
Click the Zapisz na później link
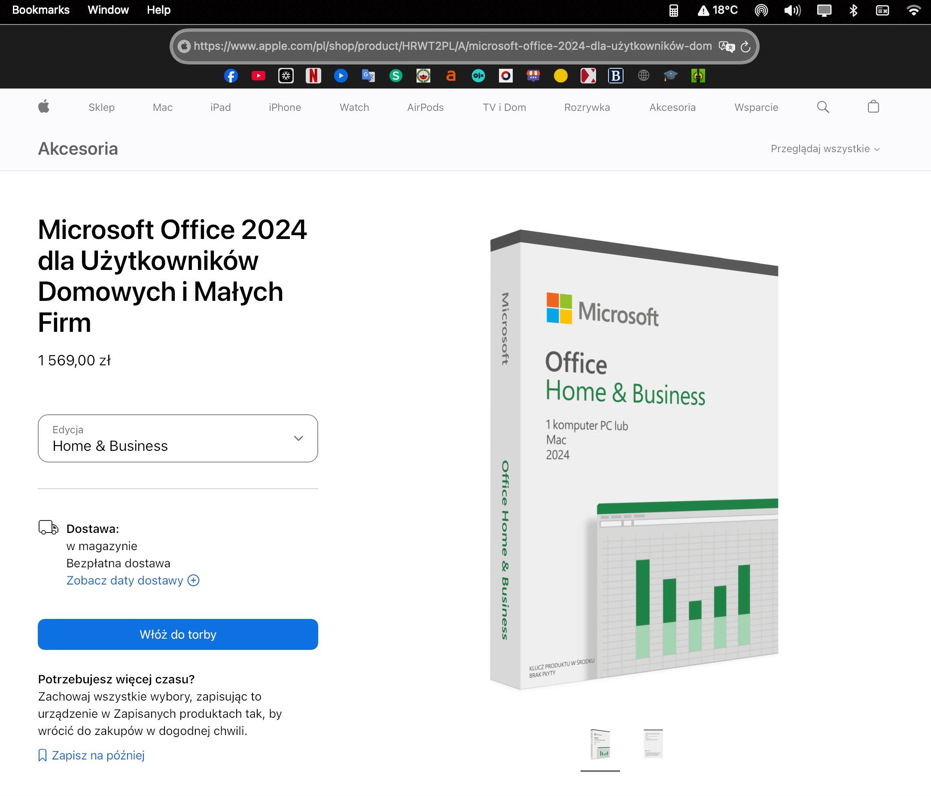[x=91, y=756]
